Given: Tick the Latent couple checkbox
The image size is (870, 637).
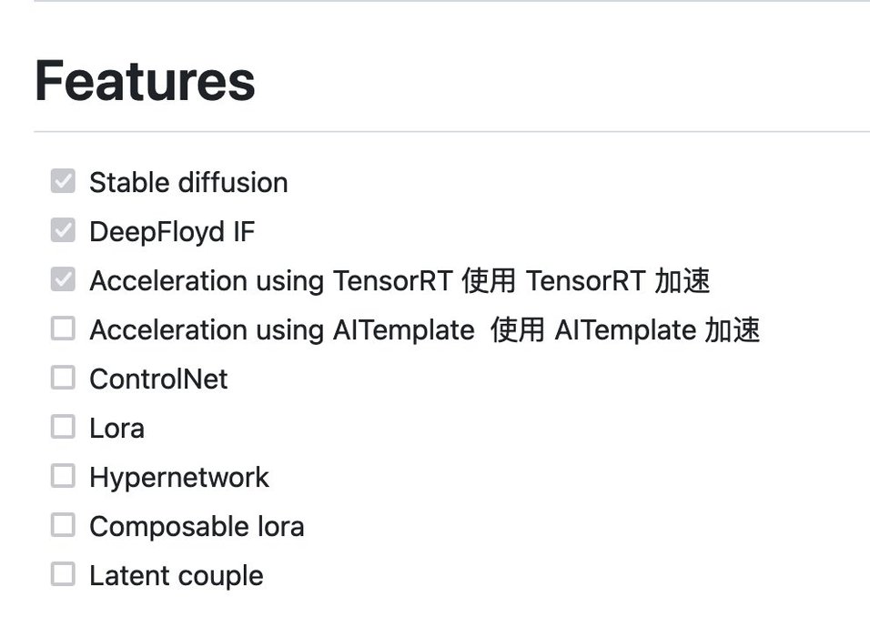Looking at the screenshot, I should (x=63, y=575).
